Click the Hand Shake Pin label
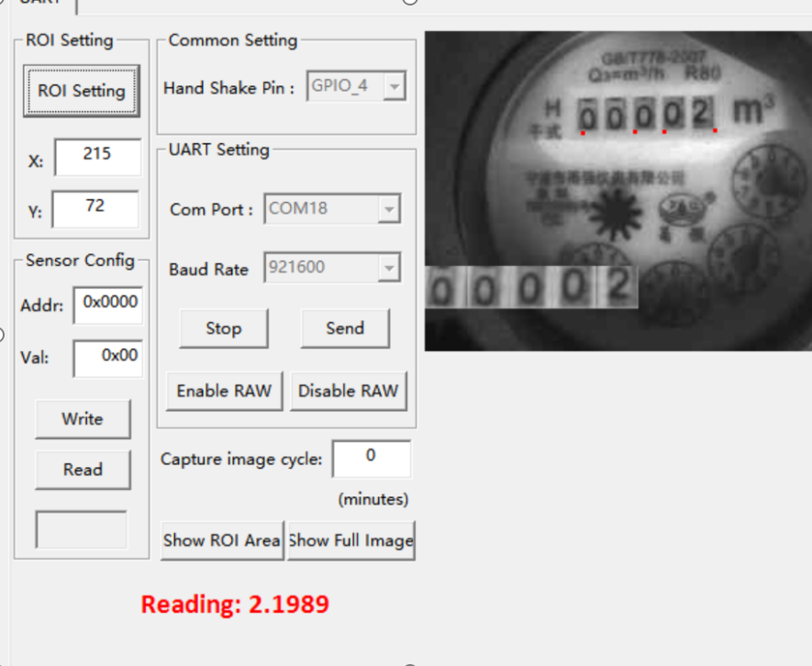812x666 pixels. point(228,88)
